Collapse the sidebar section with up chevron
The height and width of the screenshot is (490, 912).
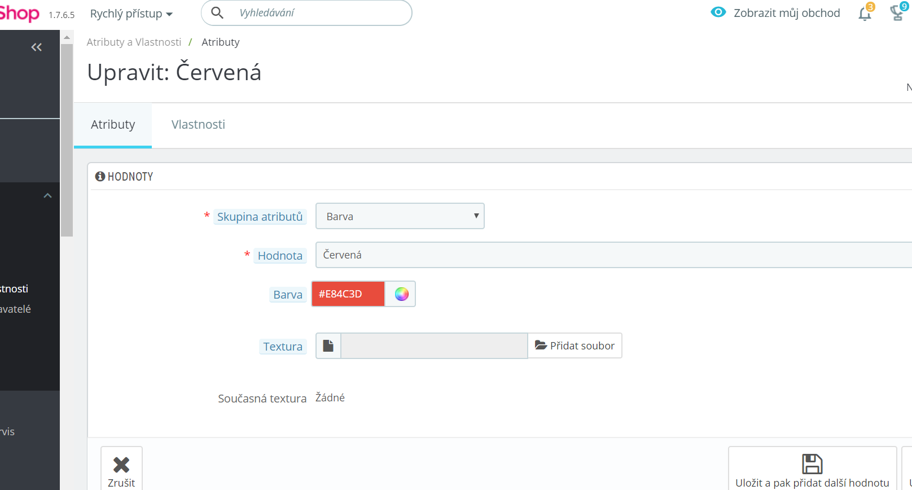[48, 196]
